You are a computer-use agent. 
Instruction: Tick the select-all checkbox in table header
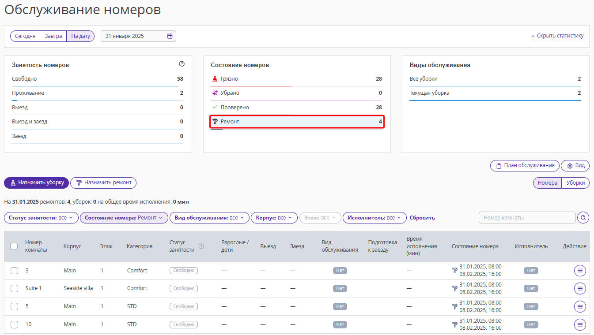pyautogui.click(x=14, y=246)
